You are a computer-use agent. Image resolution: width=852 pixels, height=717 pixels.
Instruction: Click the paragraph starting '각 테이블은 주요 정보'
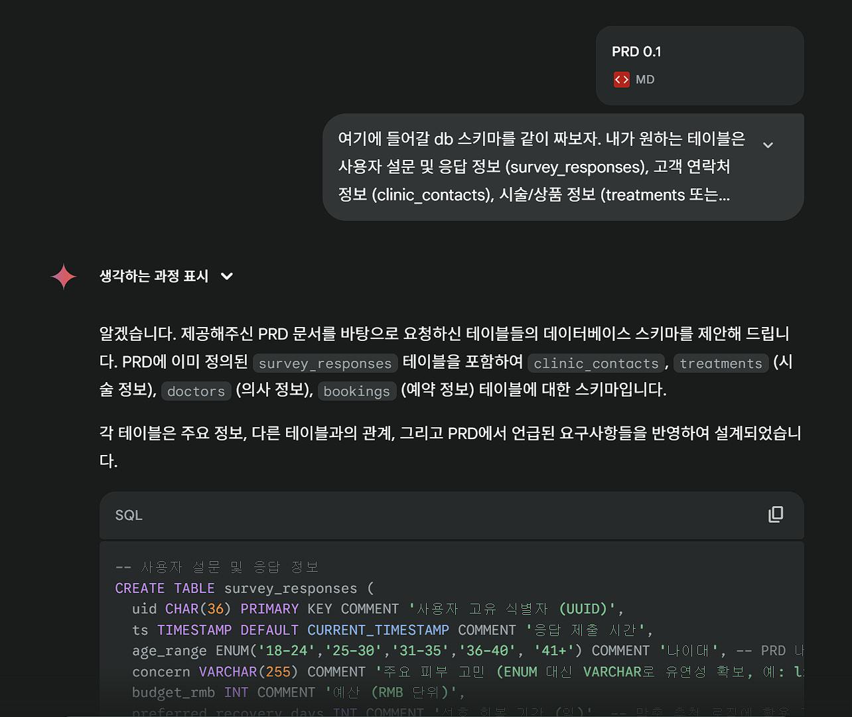point(451,447)
